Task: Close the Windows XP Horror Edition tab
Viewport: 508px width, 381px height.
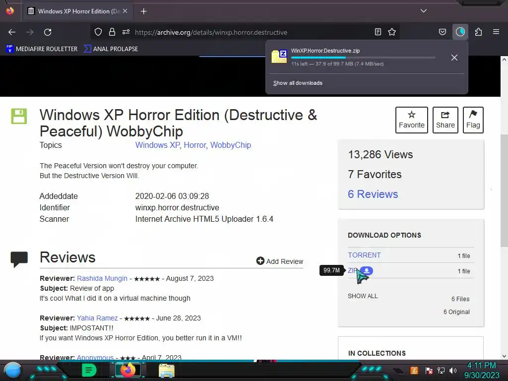Action: (x=125, y=11)
